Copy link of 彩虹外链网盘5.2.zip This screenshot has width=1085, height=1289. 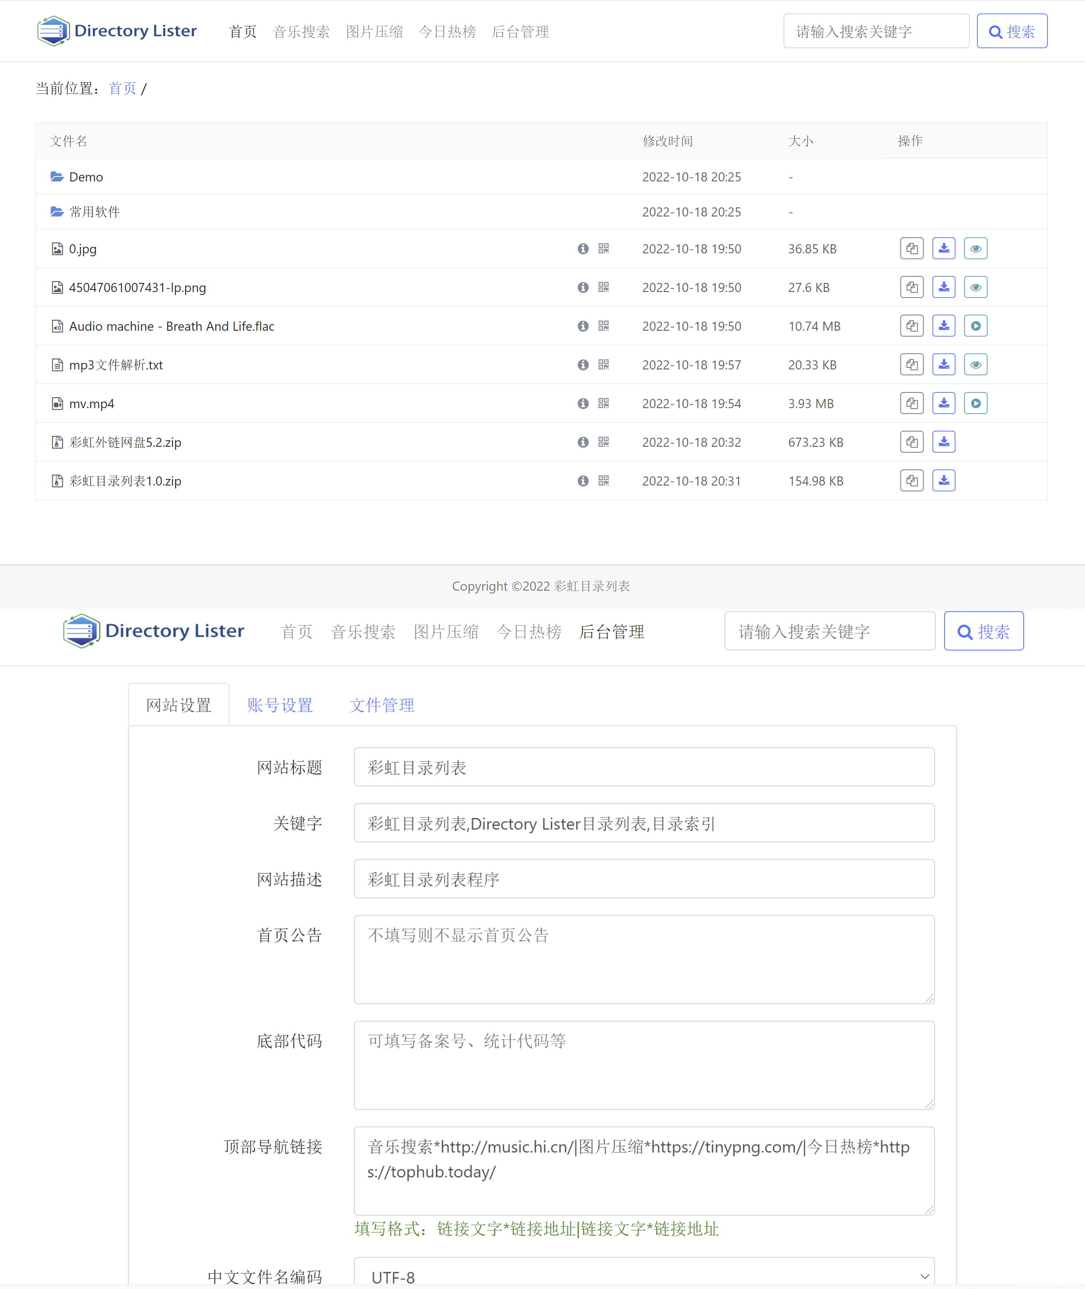pos(912,442)
